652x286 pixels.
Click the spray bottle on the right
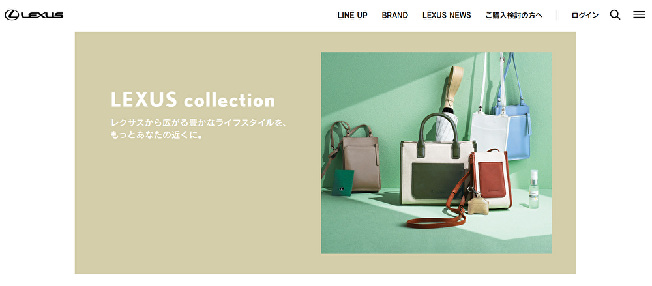pyautogui.click(x=534, y=189)
